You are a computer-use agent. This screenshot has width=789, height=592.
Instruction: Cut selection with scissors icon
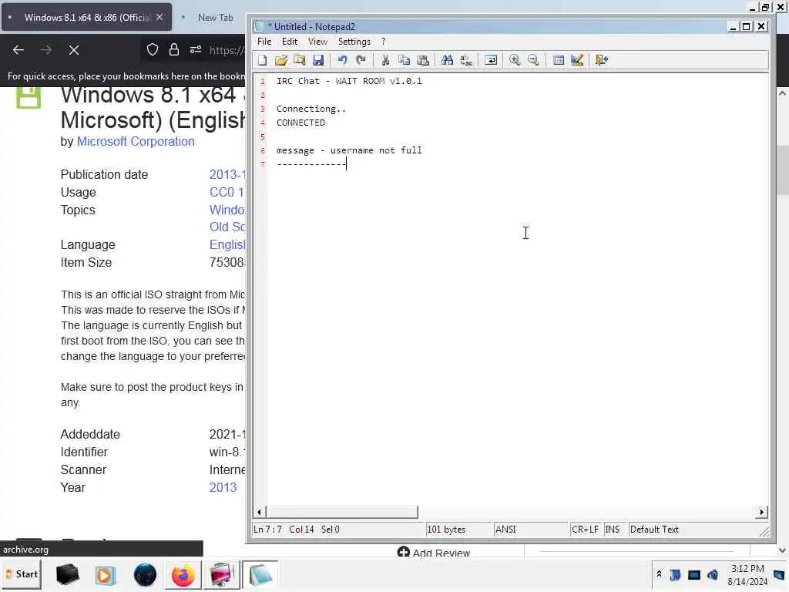[x=385, y=60]
